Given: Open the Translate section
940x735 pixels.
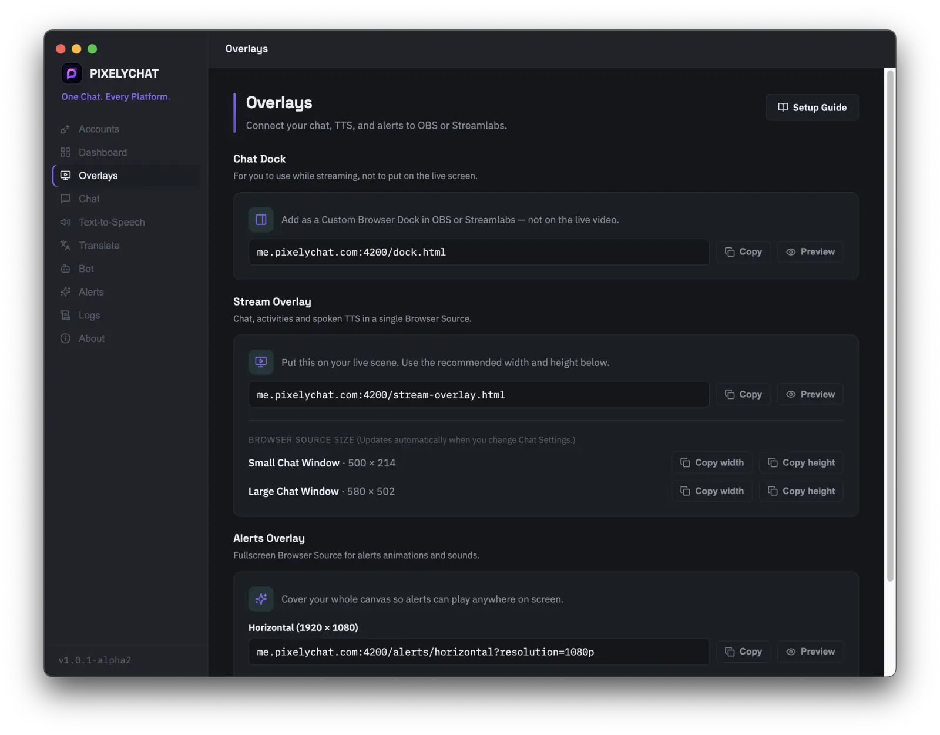Looking at the screenshot, I should coord(126,246).
